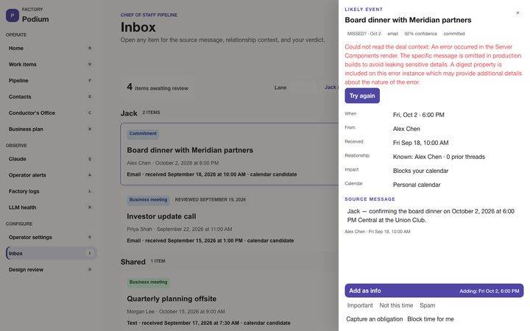Check the LLM health page
Image resolution: width=530 pixels, height=331 pixels.
[51, 207]
